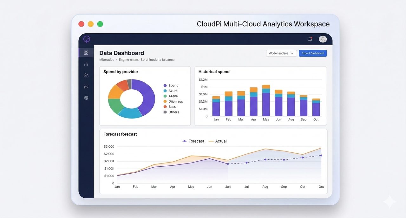
Task: Click the Spend by provider title
Action: click(121, 72)
